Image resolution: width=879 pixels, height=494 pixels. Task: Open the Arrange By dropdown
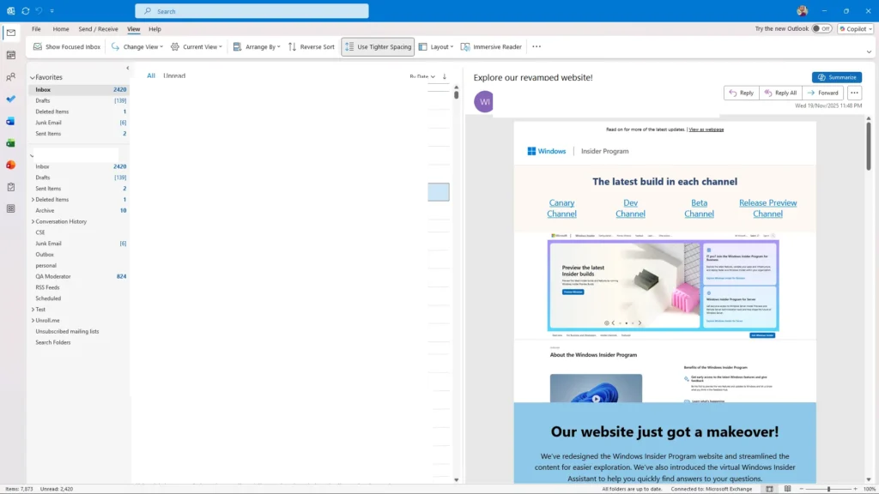[257, 46]
